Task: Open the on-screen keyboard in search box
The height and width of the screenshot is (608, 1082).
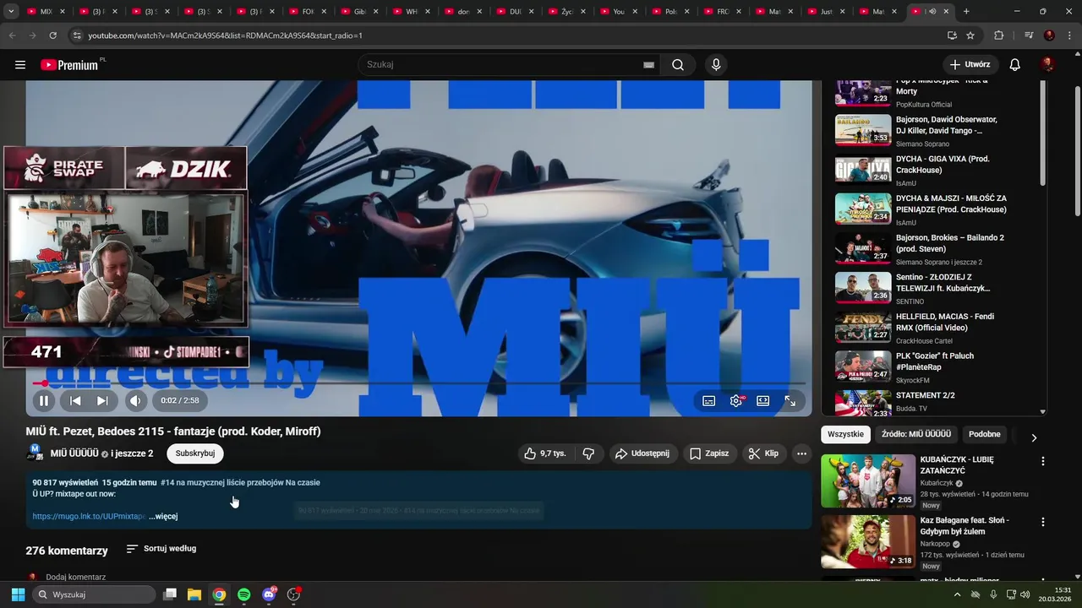Action: coord(649,64)
